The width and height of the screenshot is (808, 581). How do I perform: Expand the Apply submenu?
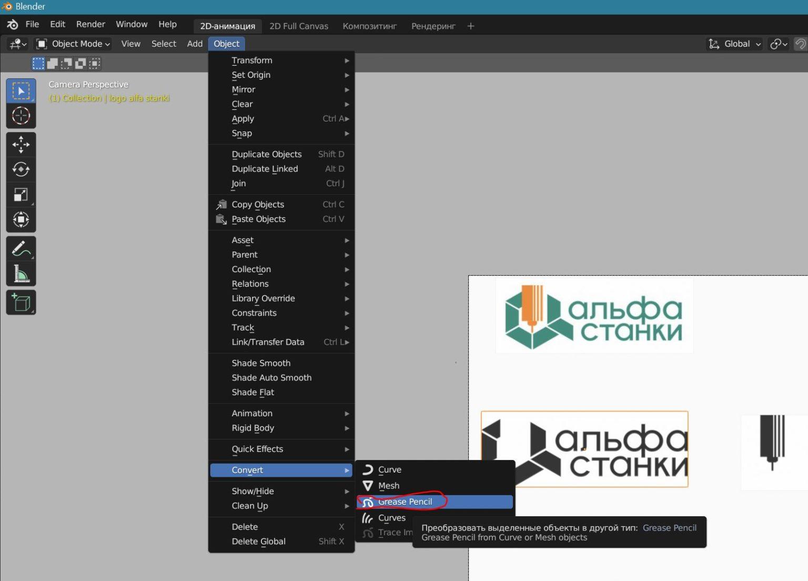tap(281, 119)
